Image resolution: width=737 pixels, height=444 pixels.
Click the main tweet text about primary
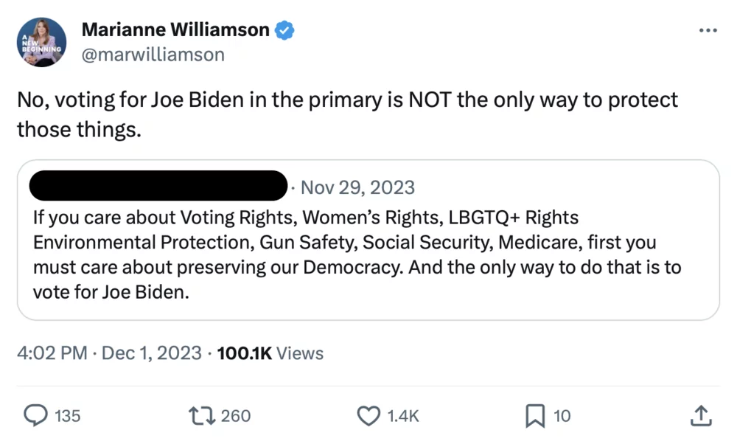click(x=346, y=114)
